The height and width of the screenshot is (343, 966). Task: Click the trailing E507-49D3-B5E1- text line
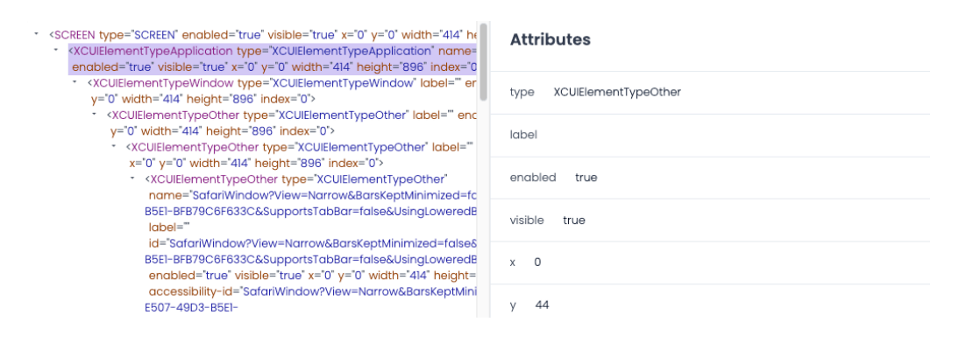190,307
